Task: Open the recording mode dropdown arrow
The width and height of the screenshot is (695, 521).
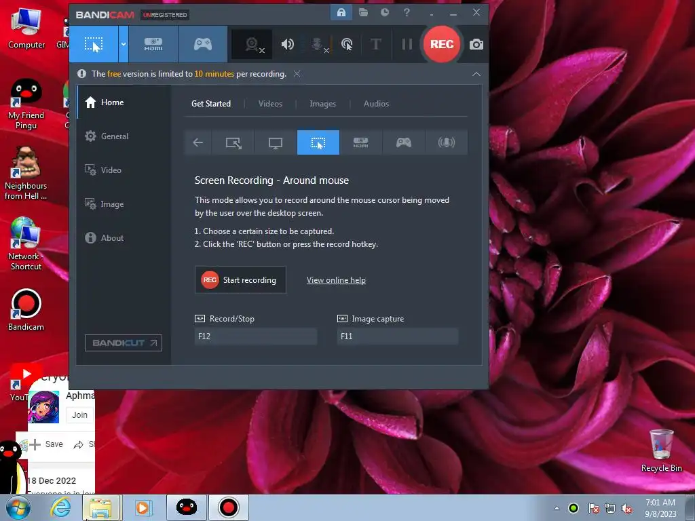Action: tap(124, 44)
